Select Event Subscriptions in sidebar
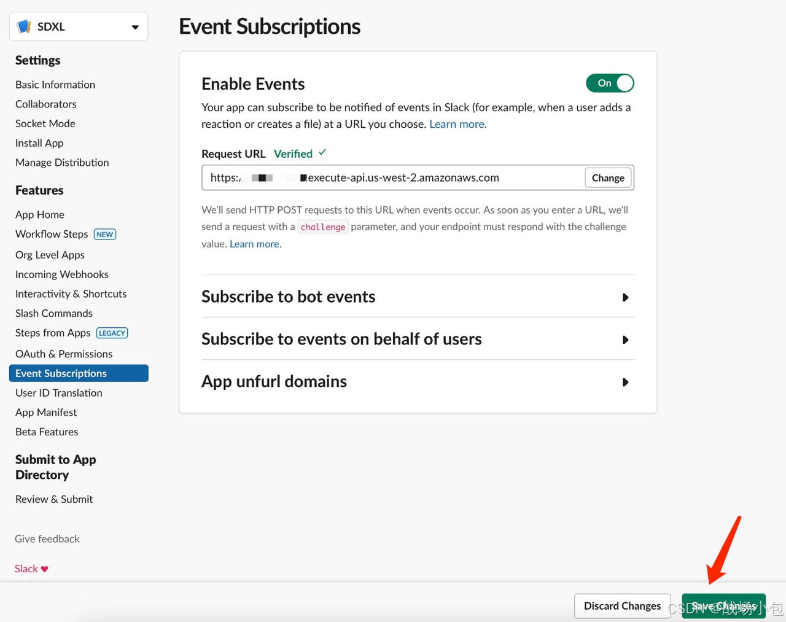The image size is (786, 622). pos(79,373)
